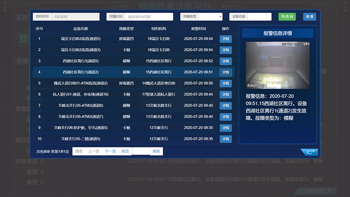350x197 pixels.
Task: Open 详情 for 私人银行01-通道, 外环境(通道16)
Action: (225, 94)
